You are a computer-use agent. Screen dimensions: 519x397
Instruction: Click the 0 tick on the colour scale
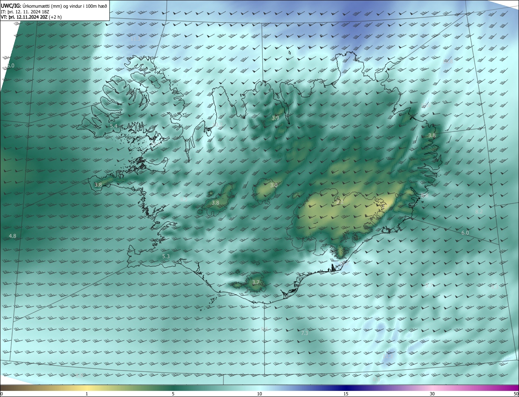pyautogui.click(x=2, y=394)
